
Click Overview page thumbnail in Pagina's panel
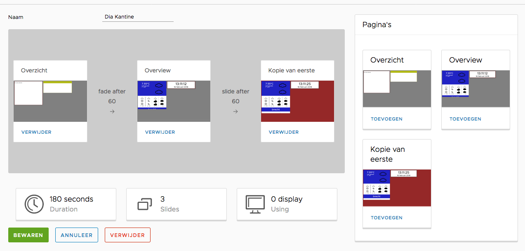pyautogui.click(x=476, y=89)
